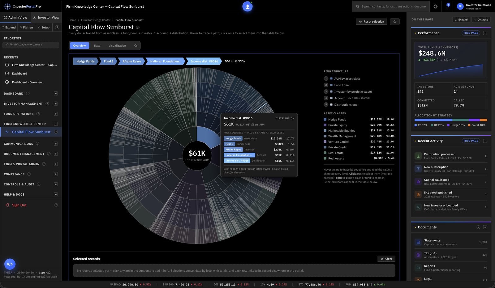The width and height of the screenshot is (495, 288).
Task: Click info icon beside Capital Flow Sunburst
Action: tap(56, 132)
